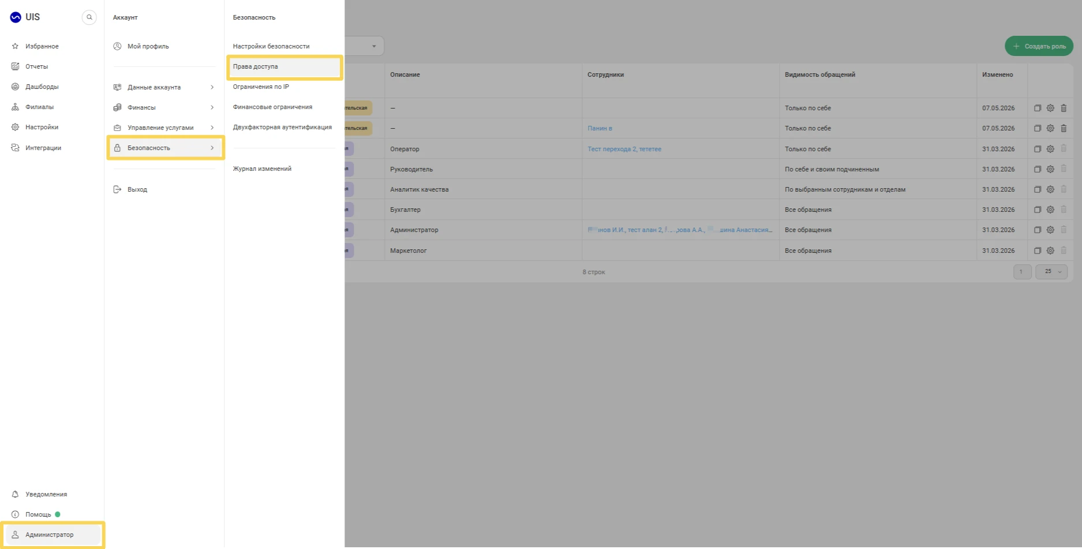The width and height of the screenshot is (1082, 549).
Task: Delete the role in the Панин в row
Action: [1064, 128]
